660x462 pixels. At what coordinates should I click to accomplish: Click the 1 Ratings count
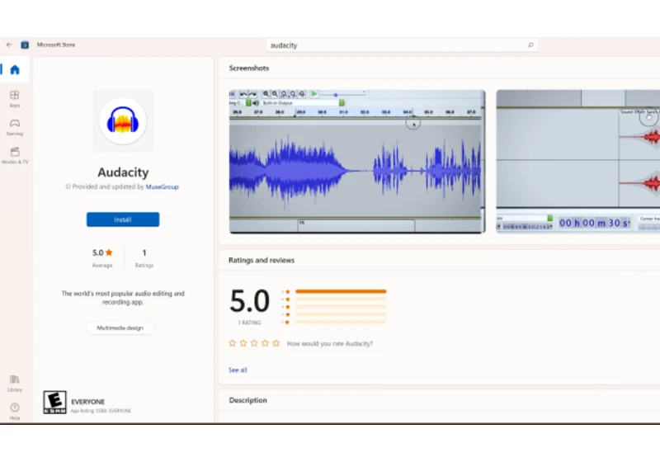pyautogui.click(x=144, y=257)
